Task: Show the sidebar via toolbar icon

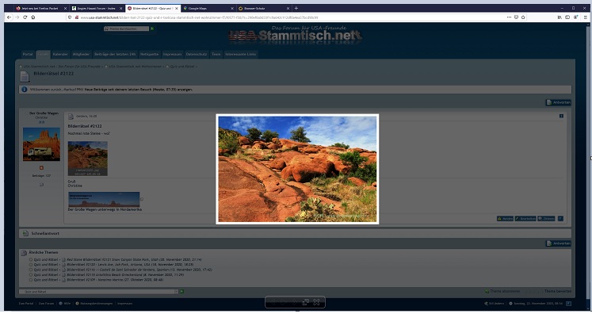Action: click(567, 17)
